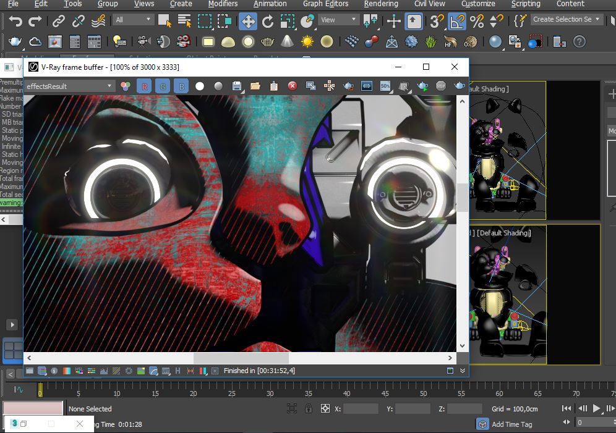This screenshot has height=433, width=616.
Task: Toggle the Red channel in frame buffer
Action: (145, 86)
